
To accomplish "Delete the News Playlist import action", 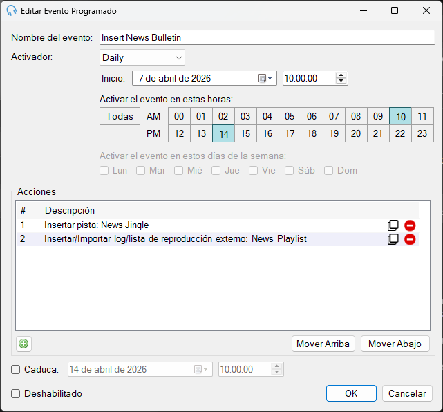I will coord(410,239).
